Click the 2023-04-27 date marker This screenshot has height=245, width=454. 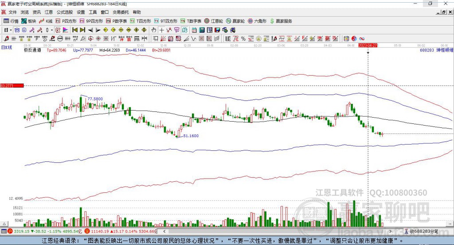pyautogui.click(x=368, y=46)
